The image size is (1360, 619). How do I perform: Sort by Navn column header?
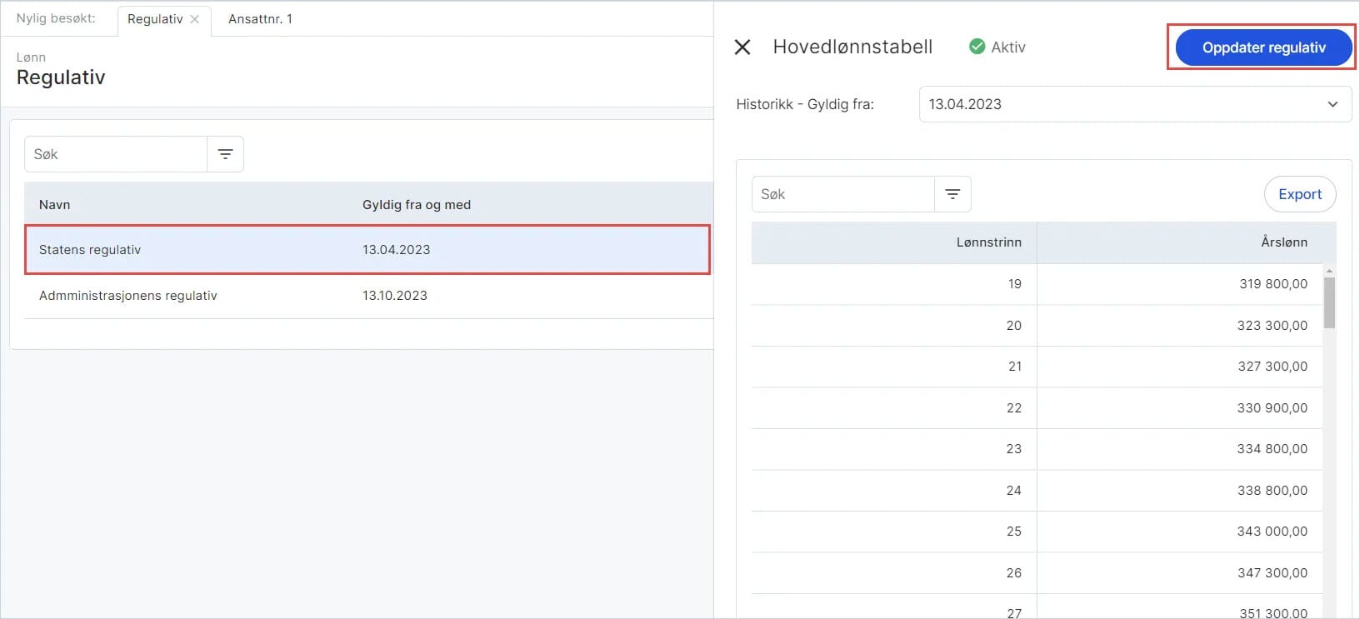[x=54, y=205]
